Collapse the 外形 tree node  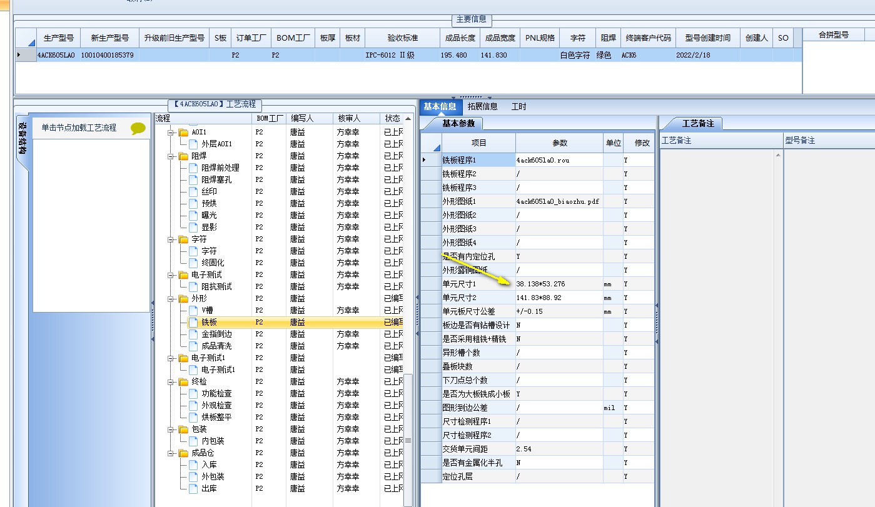coord(171,299)
